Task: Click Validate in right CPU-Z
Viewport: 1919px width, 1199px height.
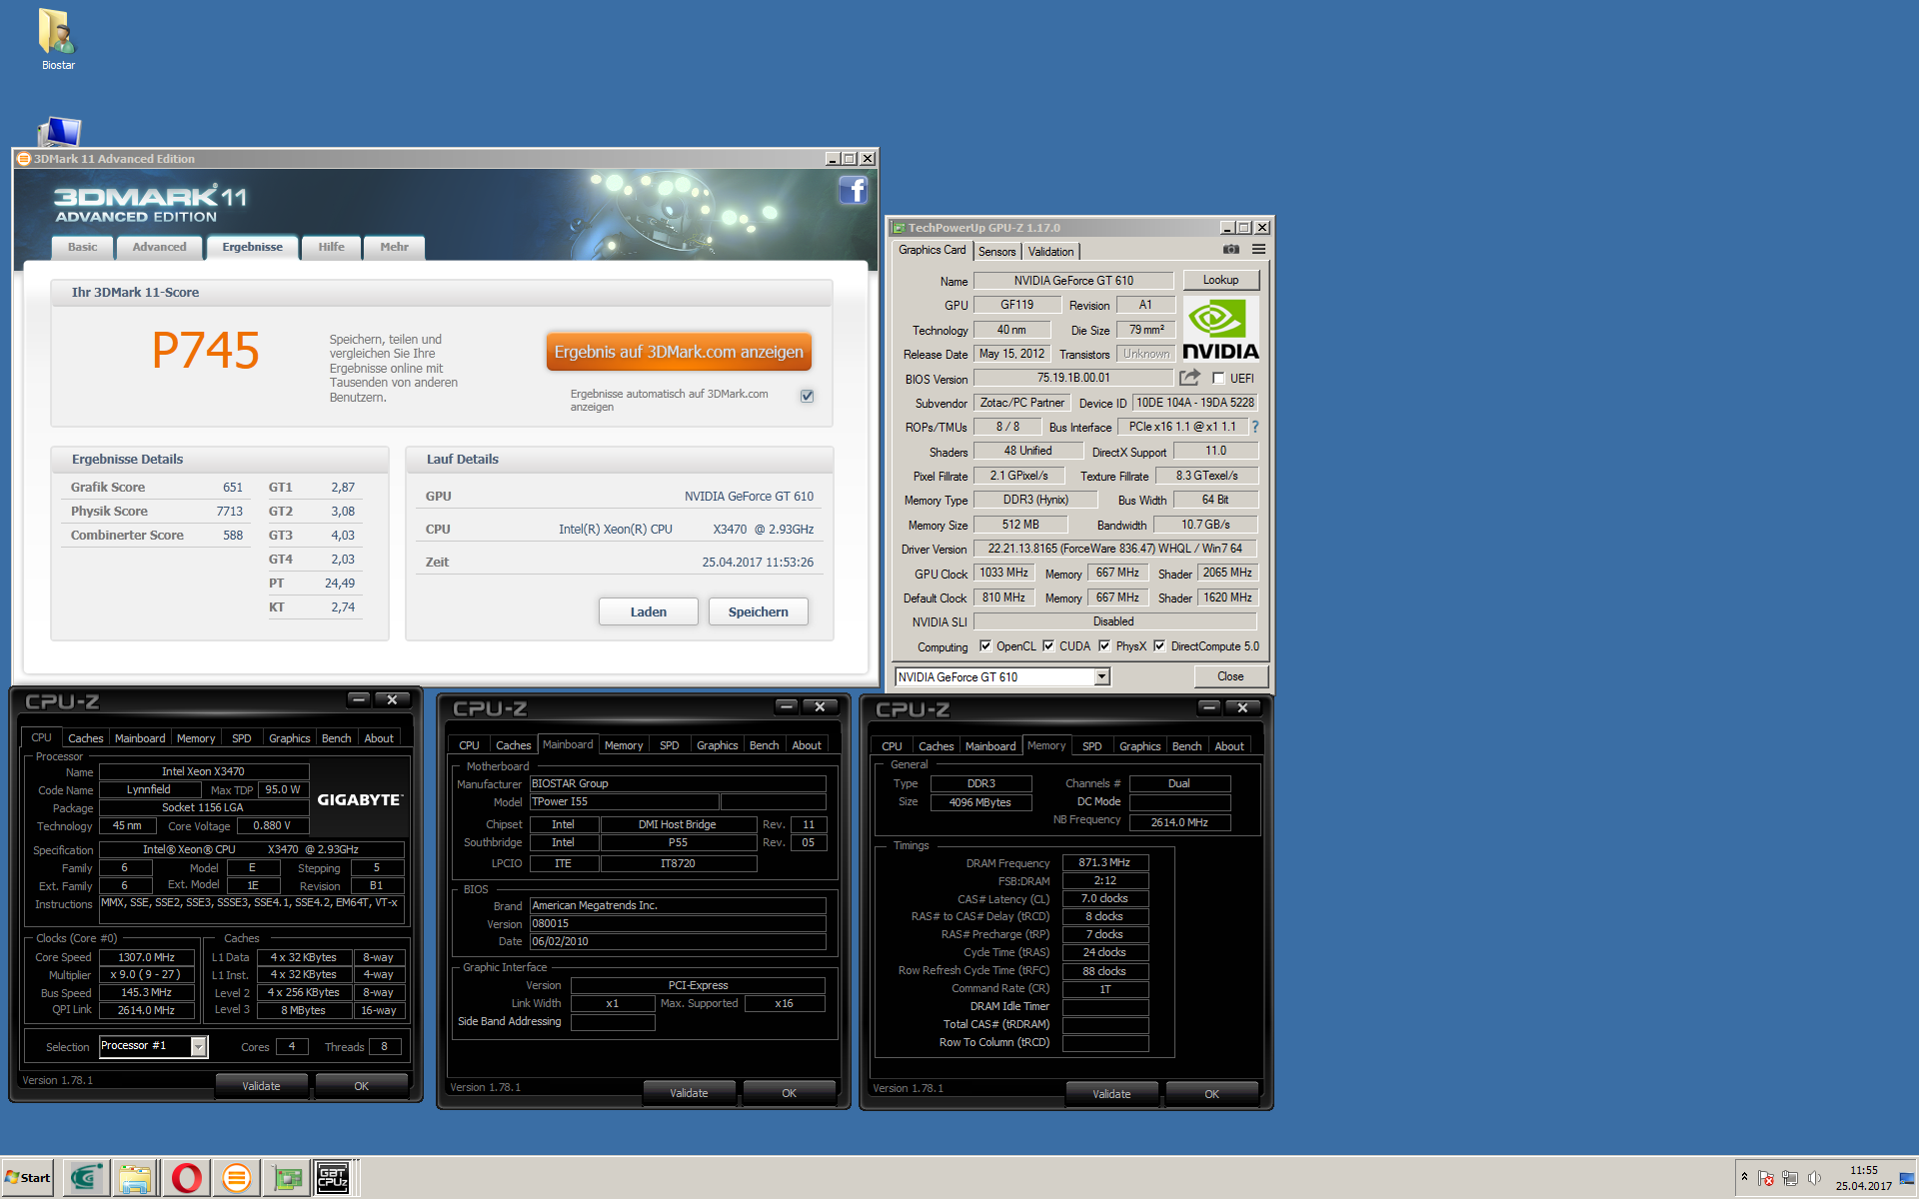Action: 1111,1094
